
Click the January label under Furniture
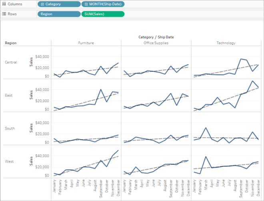click(54, 186)
